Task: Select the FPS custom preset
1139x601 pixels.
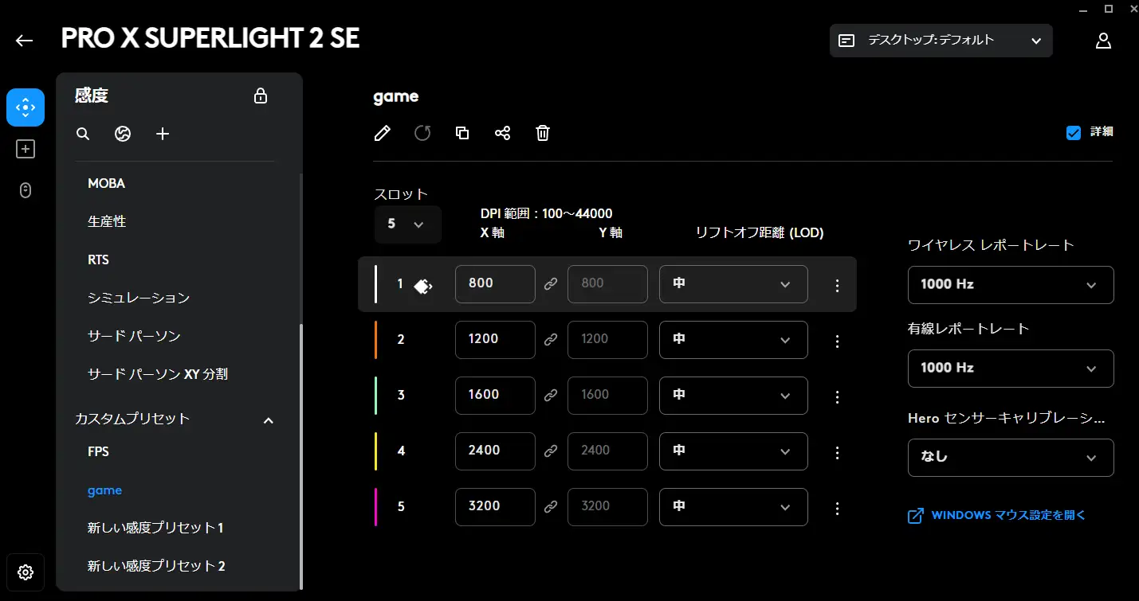Action: tap(98, 451)
